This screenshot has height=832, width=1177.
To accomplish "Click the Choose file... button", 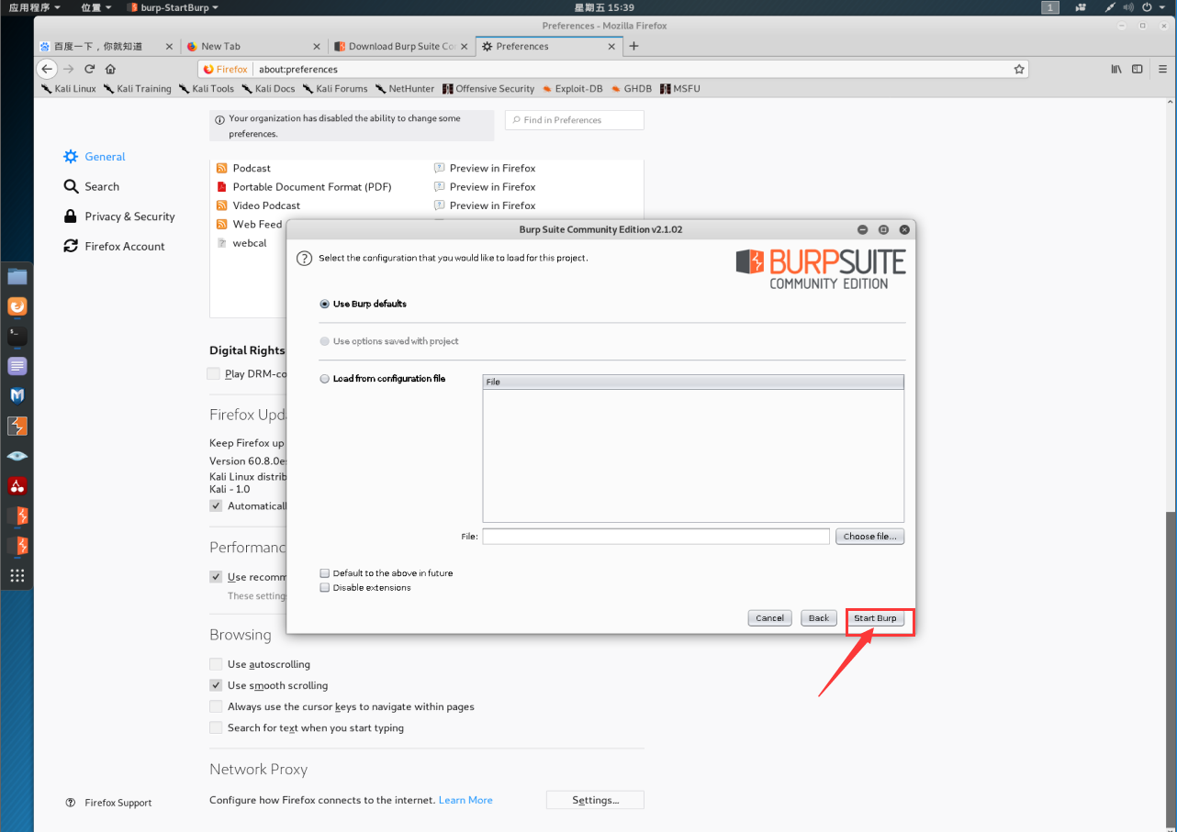I will [x=869, y=537].
